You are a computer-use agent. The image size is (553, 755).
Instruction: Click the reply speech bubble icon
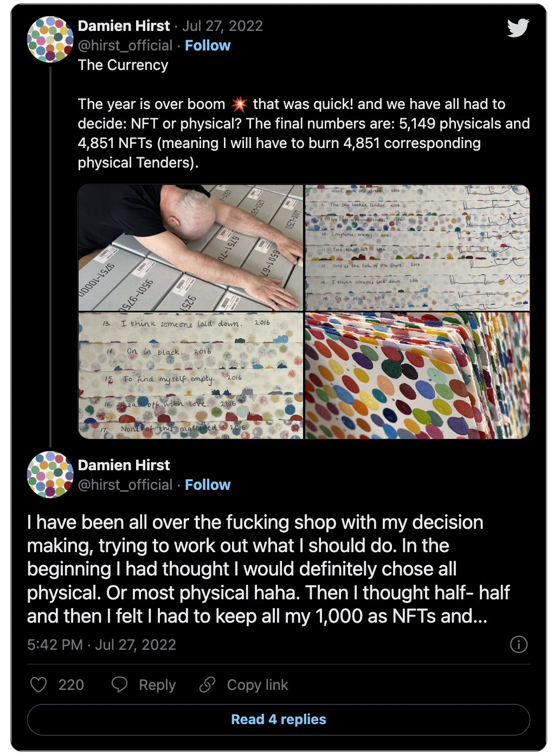click(119, 684)
